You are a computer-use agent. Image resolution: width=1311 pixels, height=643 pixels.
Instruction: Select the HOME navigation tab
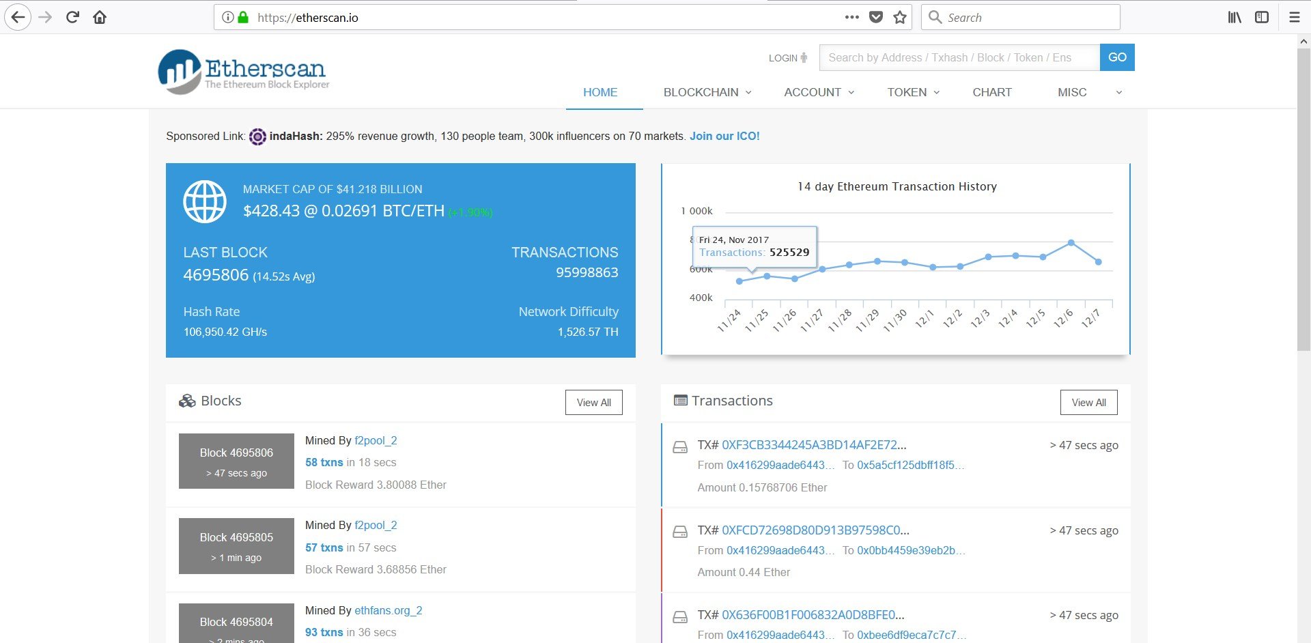600,92
